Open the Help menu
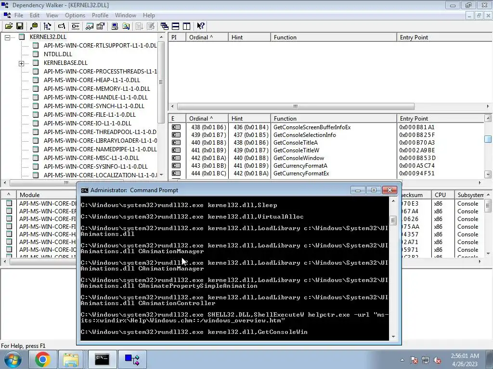 coord(149,15)
